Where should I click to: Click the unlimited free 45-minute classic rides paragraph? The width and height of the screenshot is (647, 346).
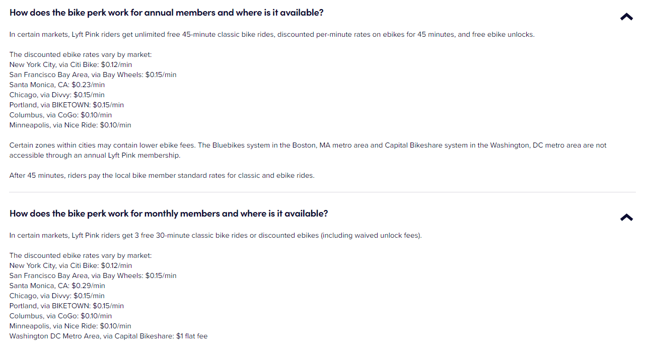pos(272,34)
